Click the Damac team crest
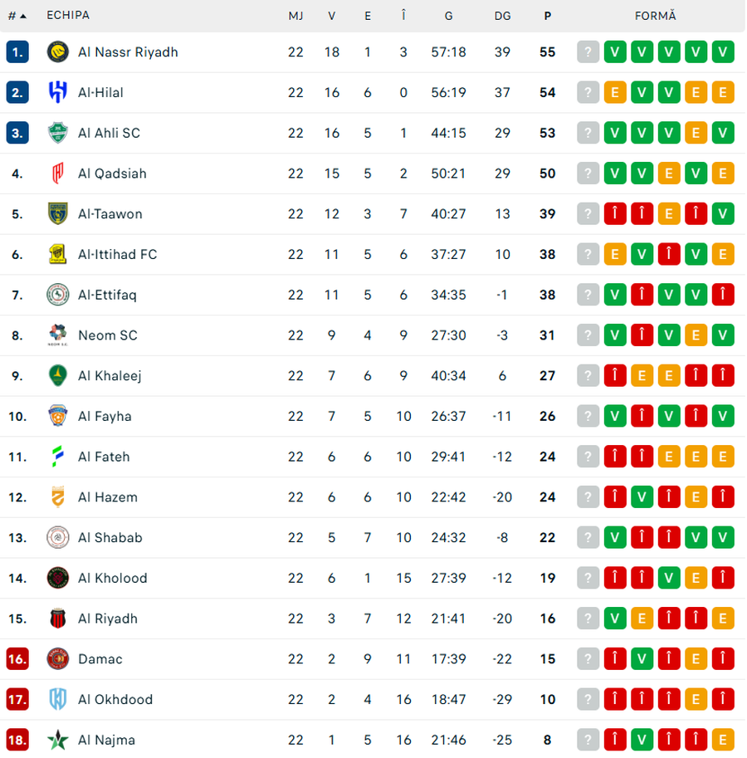 (x=57, y=659)
